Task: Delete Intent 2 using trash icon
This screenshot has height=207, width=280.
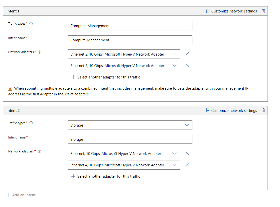Action: click(263, 110)
